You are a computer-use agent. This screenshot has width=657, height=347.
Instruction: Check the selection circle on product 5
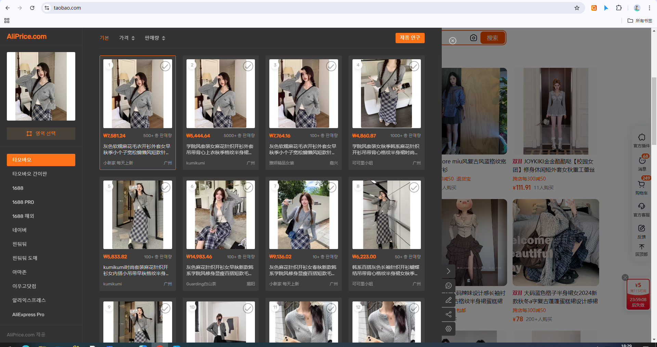click(165, 187)
